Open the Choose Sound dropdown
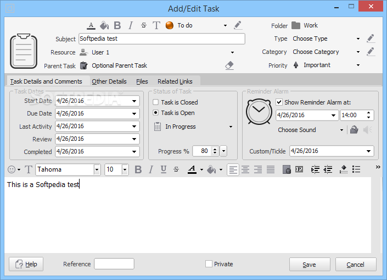The width and height of the screenshot is (387, 280). pos(341,130)
